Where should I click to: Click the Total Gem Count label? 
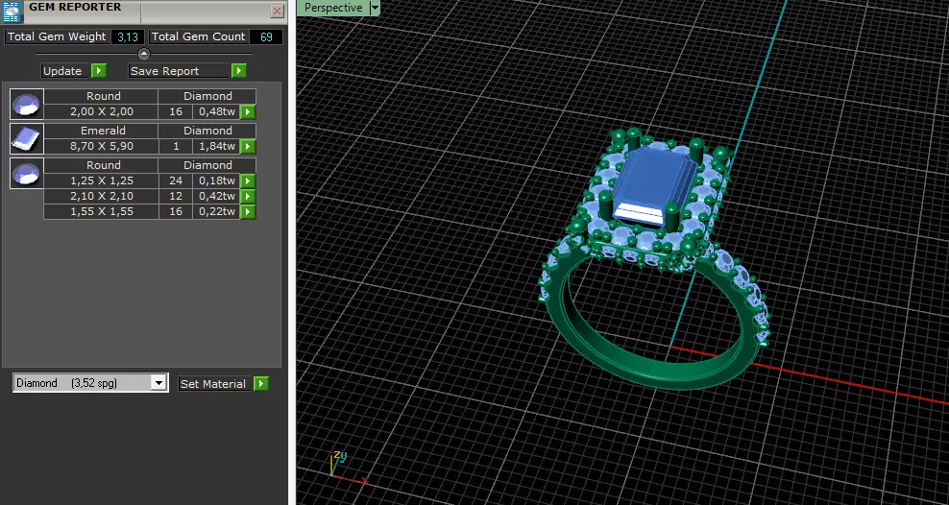[x=199, y=36]
